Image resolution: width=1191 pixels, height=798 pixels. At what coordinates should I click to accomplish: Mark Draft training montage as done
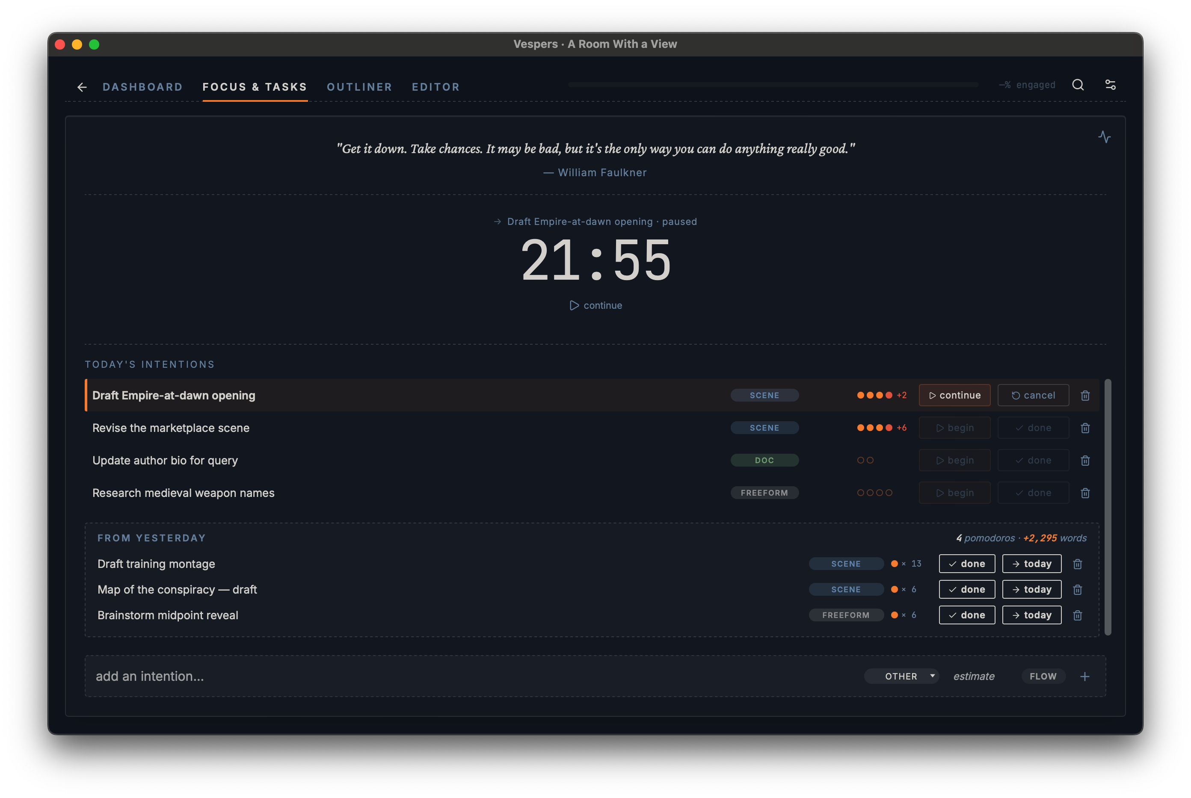966,564
